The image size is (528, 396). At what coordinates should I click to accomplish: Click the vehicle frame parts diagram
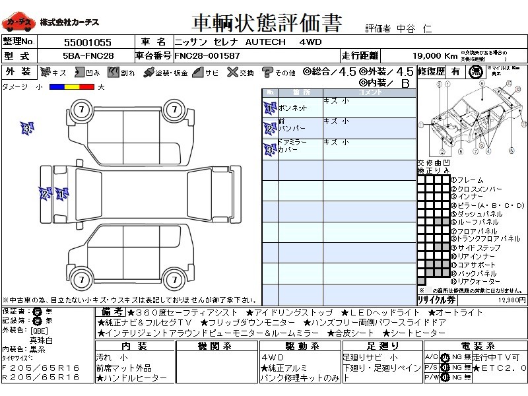point(472,119)
